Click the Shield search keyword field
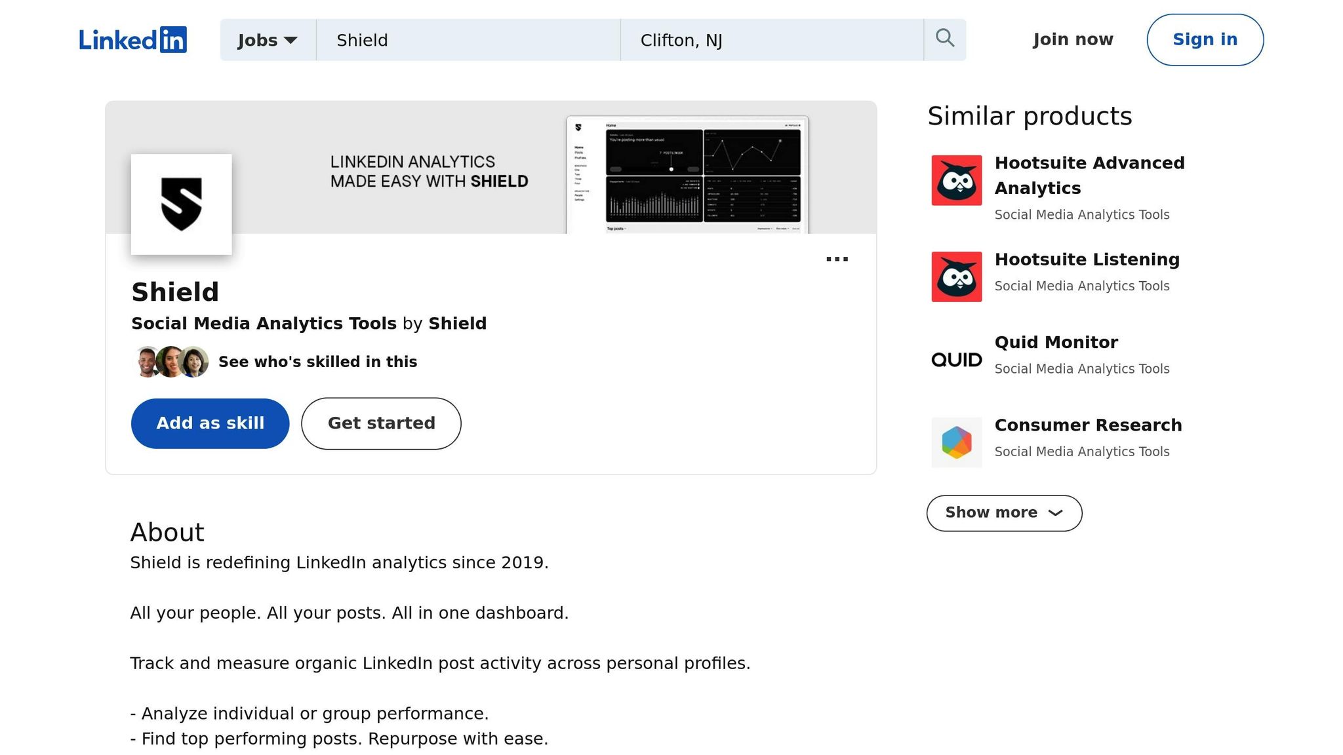Viewport: 1343px width, 755px height. tap(468, 40)
